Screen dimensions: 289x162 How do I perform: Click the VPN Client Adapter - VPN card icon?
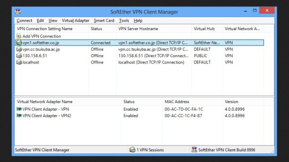click(19, 109)
